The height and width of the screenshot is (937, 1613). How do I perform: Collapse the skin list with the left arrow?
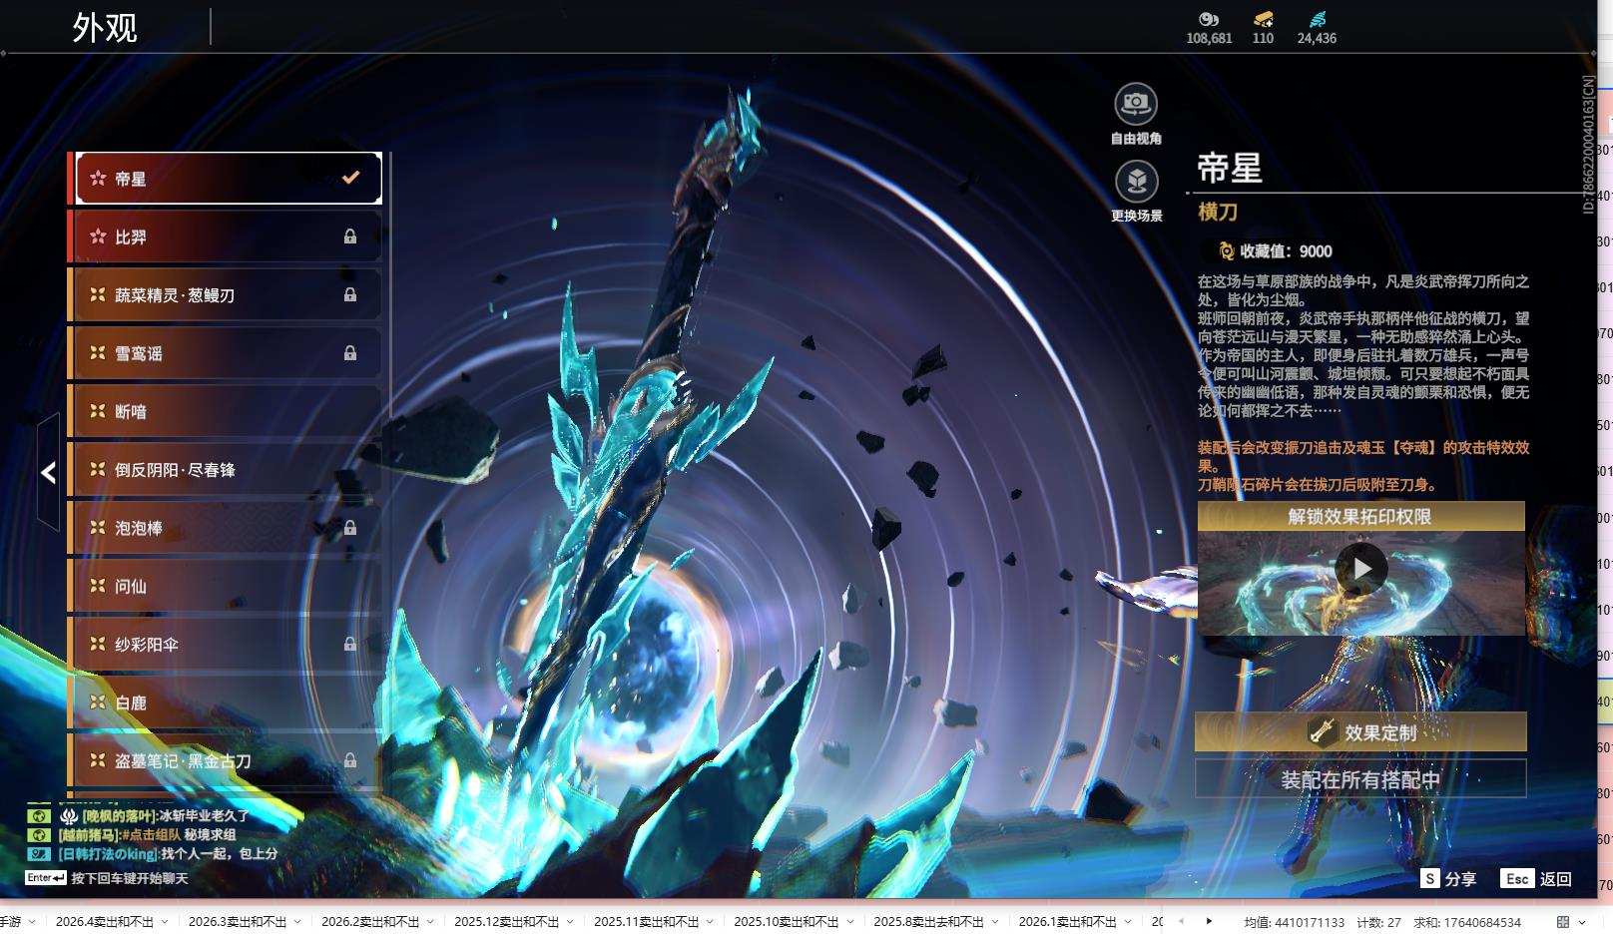(x=48, y=472)
